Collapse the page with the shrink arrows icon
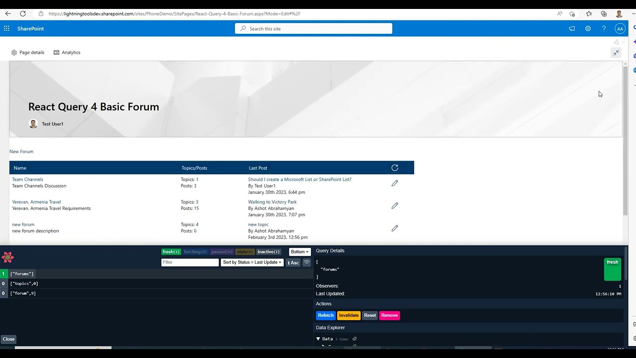This screenshot has height=358, width=636. pyautogui.click(x=616, y=52)
